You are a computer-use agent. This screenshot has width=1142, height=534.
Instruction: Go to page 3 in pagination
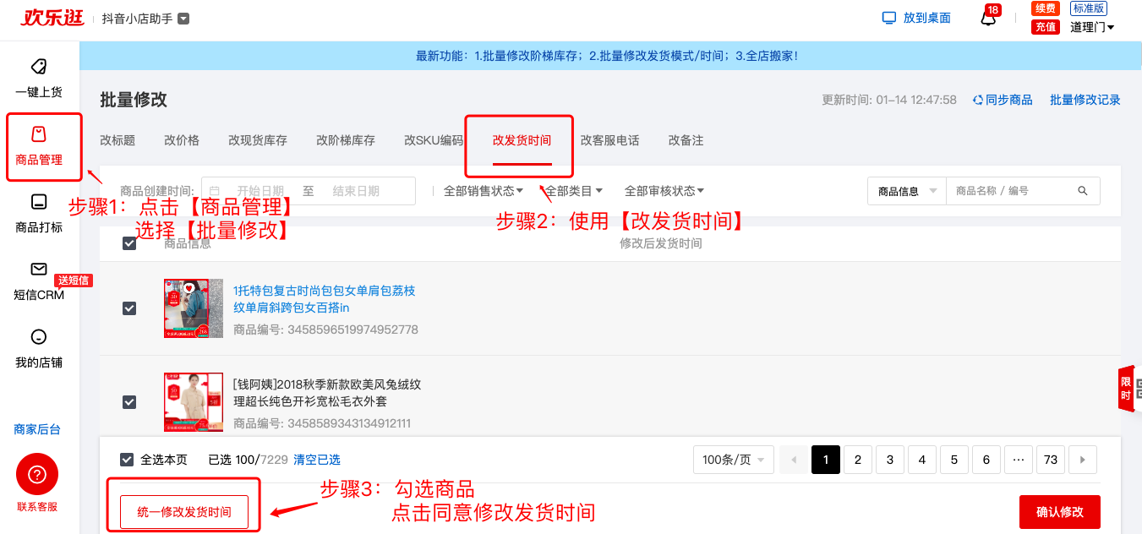point(890,460)
